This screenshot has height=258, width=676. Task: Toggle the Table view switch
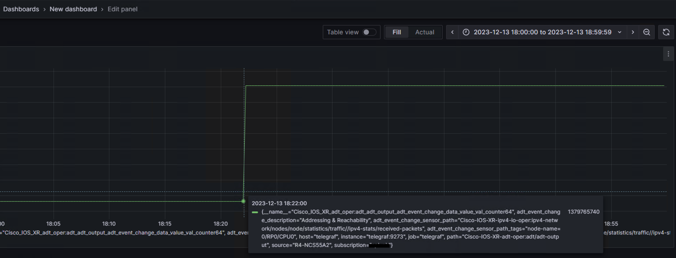point(369,32)
